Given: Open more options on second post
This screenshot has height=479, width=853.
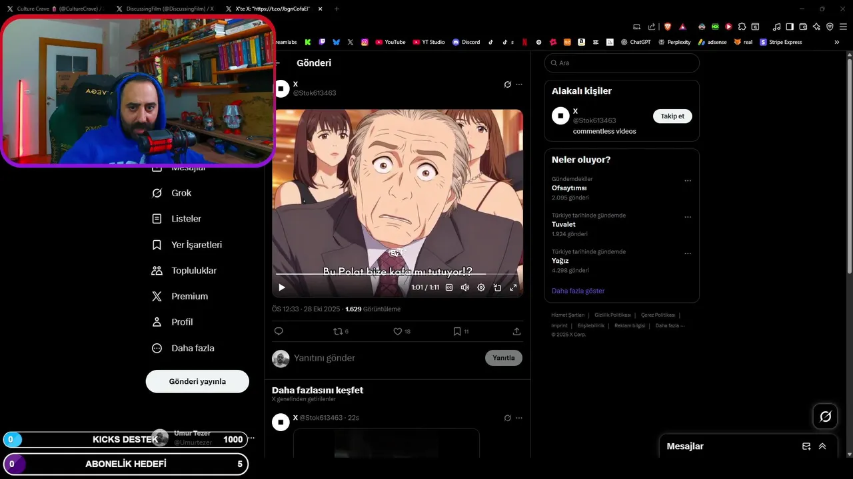Looking at the screenshot, I should click(519, 418).
